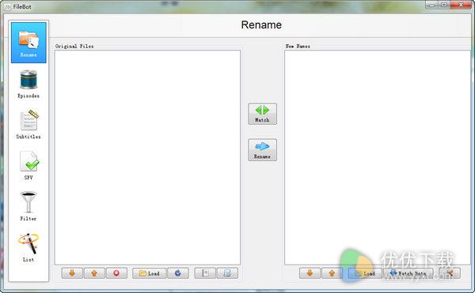Click the blue arrow Rename button

262,150
